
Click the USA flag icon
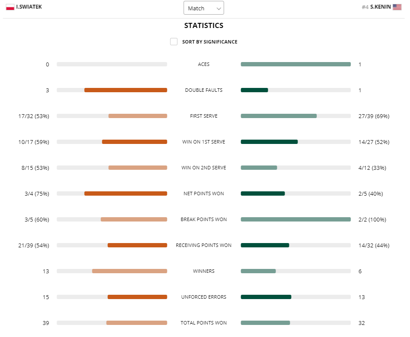[x=397, y=7]
